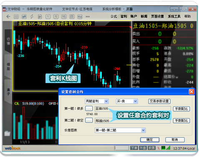Go back with the left arrow icon

[x=8, y=17]
